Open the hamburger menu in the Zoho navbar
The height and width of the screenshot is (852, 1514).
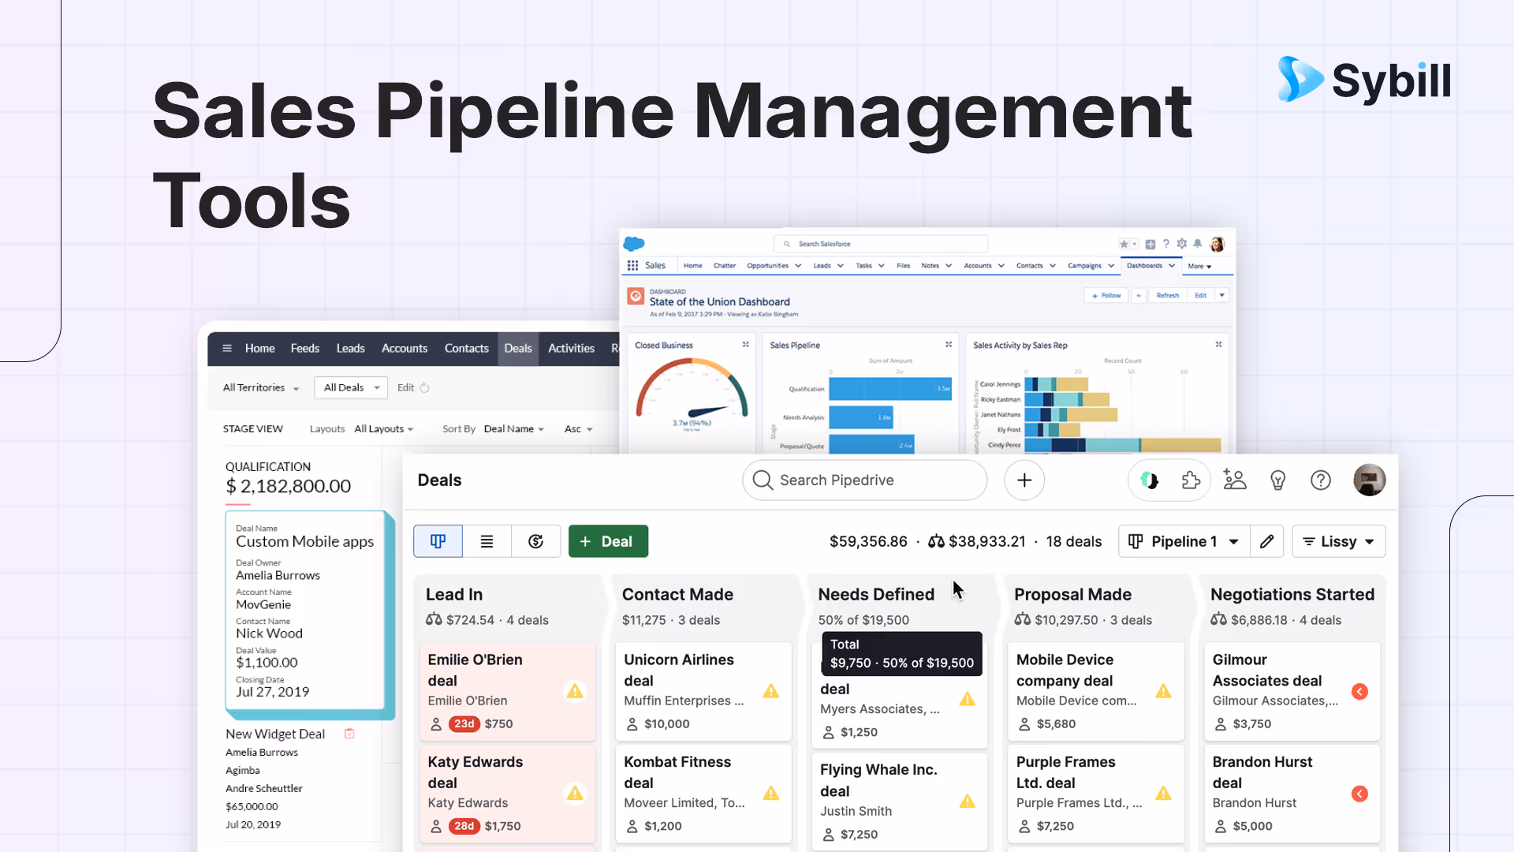coord(227,348)
